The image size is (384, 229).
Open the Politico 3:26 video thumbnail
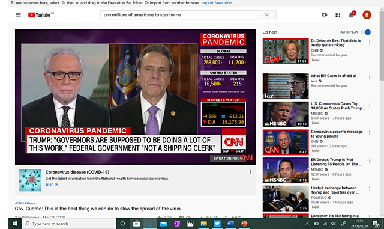tap(286, 198)
